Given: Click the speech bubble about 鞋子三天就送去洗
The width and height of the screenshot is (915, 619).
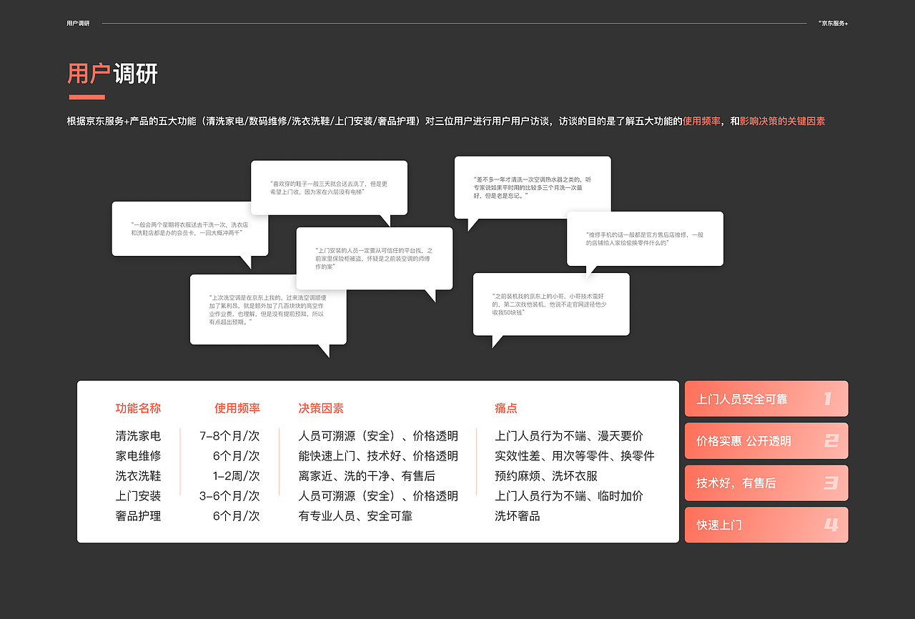Looking at the screenshot, I should (330, 187).
